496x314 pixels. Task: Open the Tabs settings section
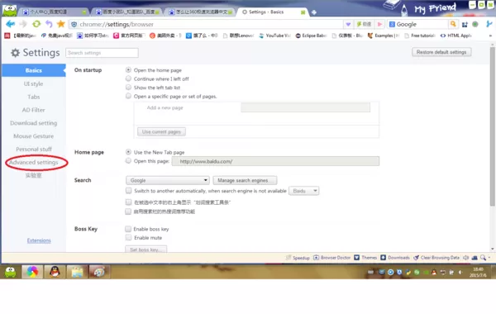(x=34, y=97)
